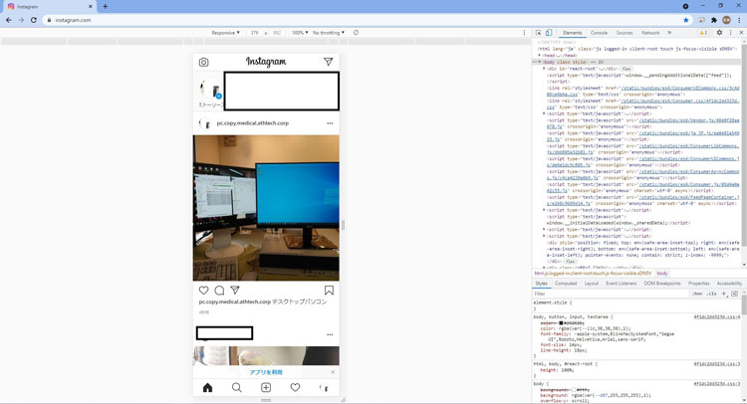The height and width of the screenshot is (404, 747).
Task: Bookmark this page star icon
Action: coord(686,20)
